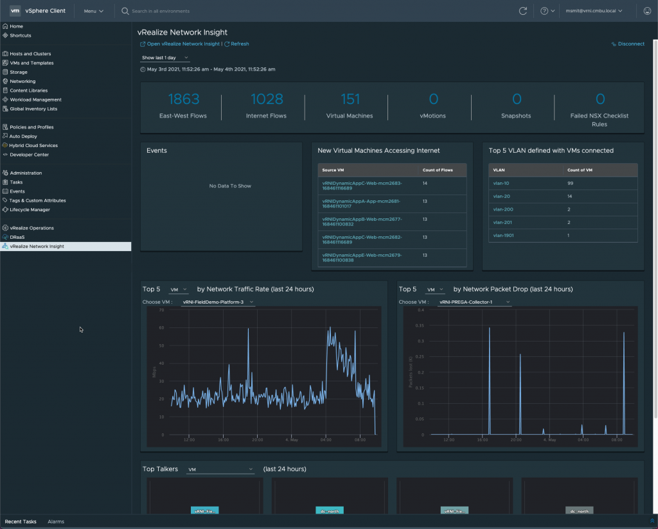Click the 1863 East-West Flows count

click(x=183, y=100)
